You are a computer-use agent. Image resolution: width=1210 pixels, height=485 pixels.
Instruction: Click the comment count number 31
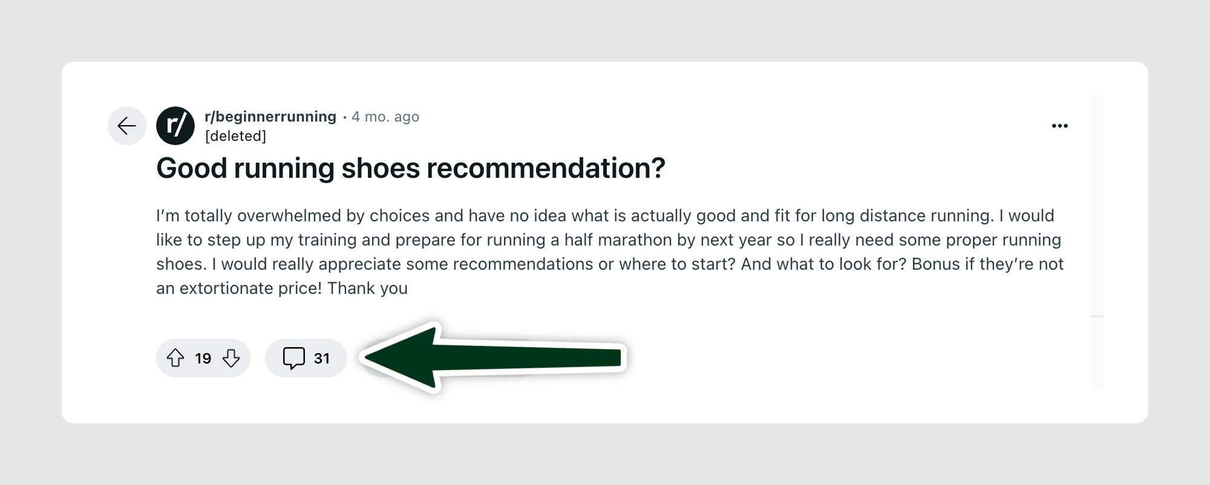(322, 359)
